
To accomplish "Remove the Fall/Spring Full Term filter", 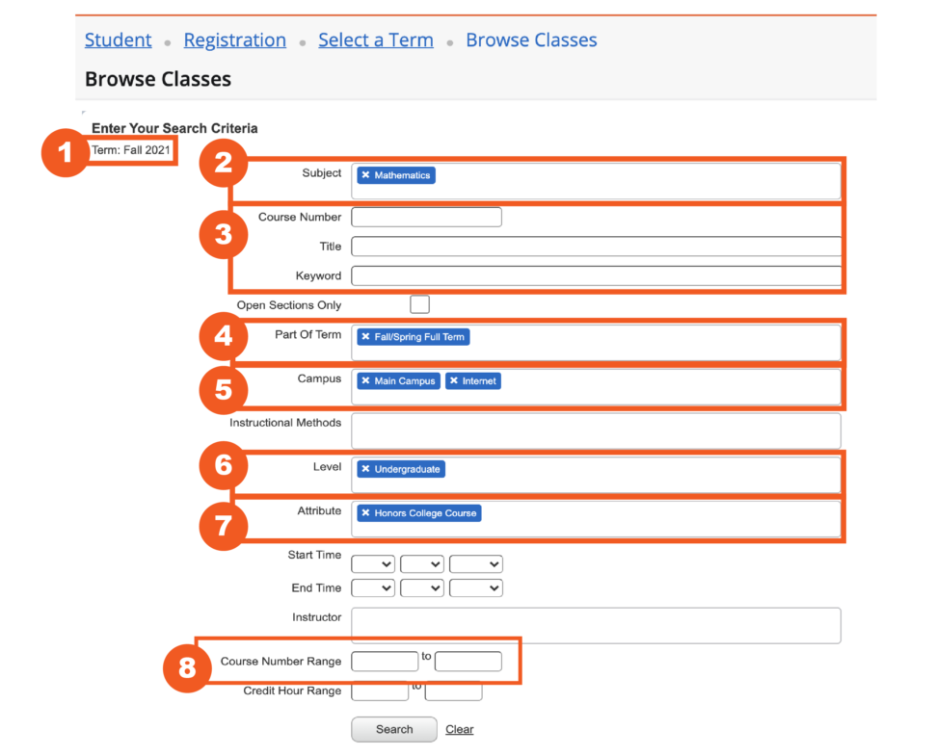I will click(364, 337).
